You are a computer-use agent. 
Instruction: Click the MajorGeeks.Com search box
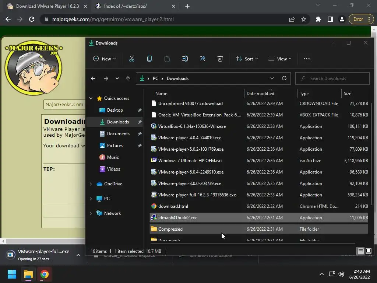[64, 104]
